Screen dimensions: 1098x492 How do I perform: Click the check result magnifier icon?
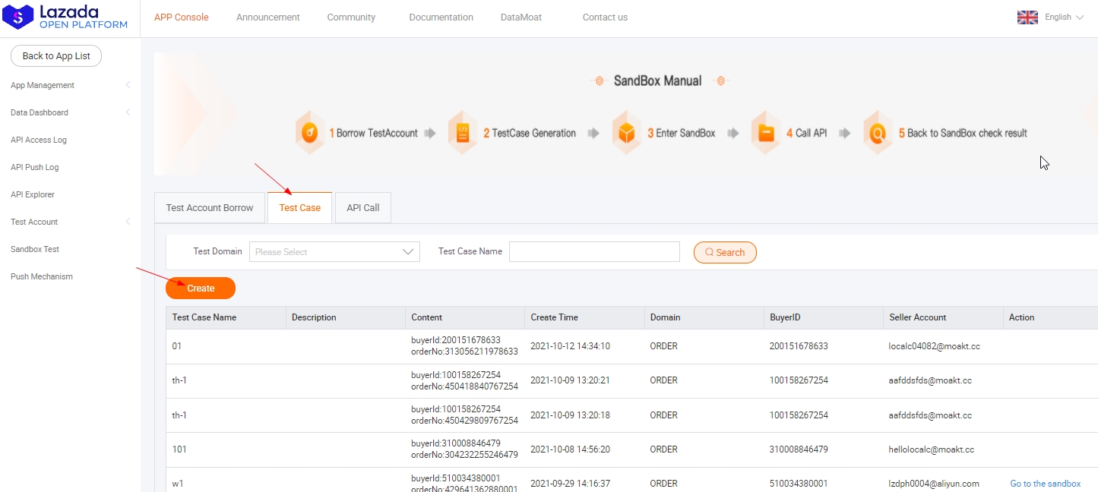pyautogui.click(x=878, y=134)
